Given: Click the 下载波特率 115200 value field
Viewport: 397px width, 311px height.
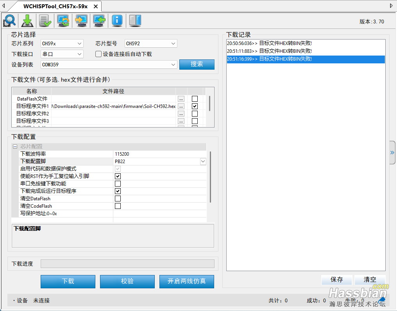Looking at the screenshot, I should (159, 154).
